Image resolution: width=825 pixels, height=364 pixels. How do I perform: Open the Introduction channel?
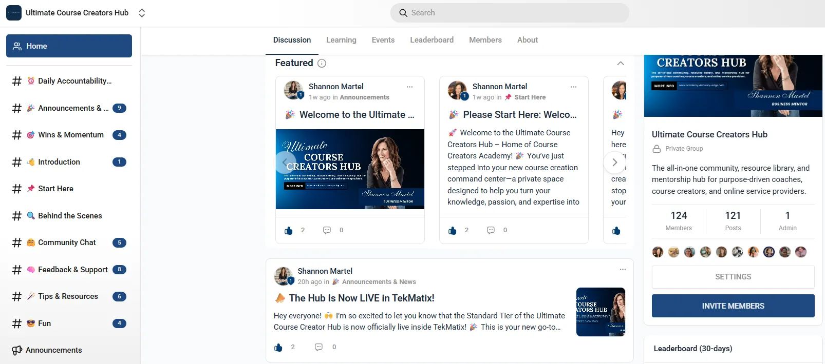[x=69, y=162]
